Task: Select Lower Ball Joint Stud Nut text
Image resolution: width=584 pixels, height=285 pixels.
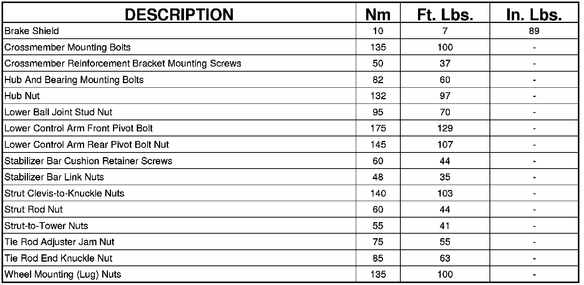Action: coord(58,112)
